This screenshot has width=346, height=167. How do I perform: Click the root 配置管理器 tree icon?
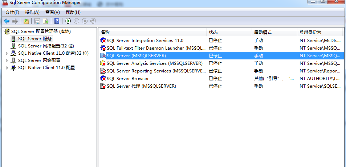pyautogui.click(x=7, y=32)
